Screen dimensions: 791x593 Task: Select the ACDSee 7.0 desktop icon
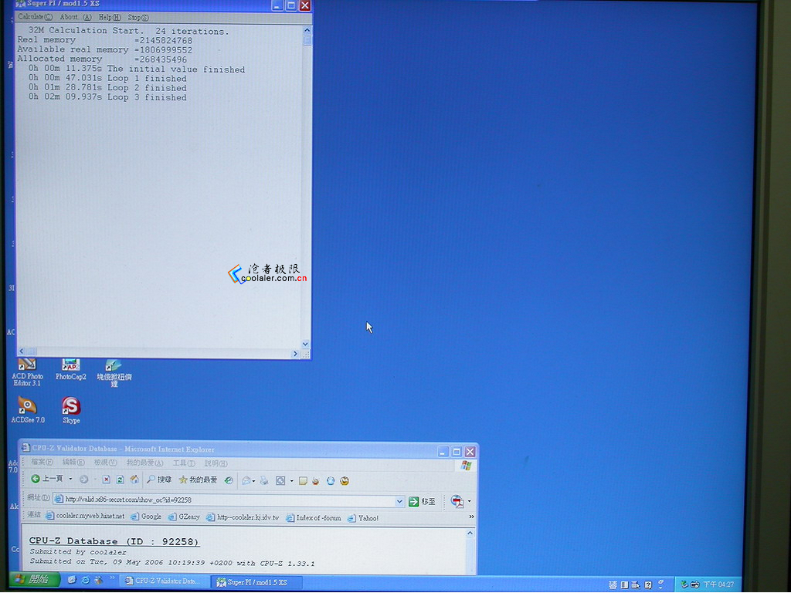point(28,410)
